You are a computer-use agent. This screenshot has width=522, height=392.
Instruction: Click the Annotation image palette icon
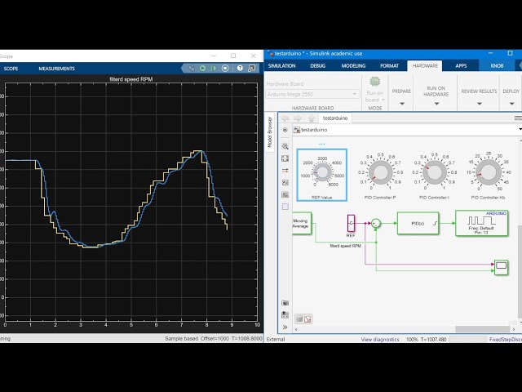pyautogui.click(x=285, y=182)
